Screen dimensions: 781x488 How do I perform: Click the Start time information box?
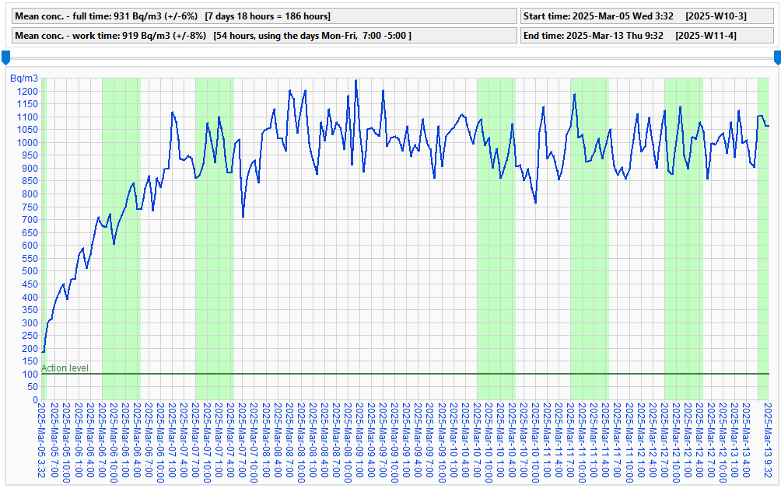(648, 16)
